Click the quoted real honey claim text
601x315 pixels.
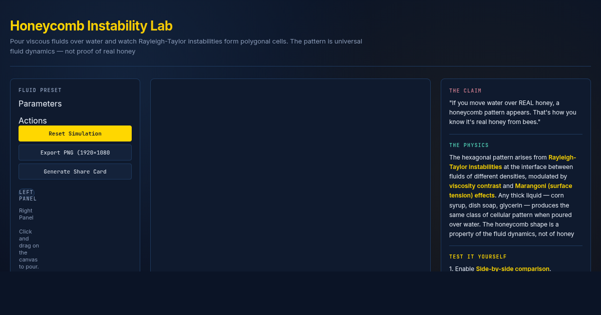click(x=513, y=112)
